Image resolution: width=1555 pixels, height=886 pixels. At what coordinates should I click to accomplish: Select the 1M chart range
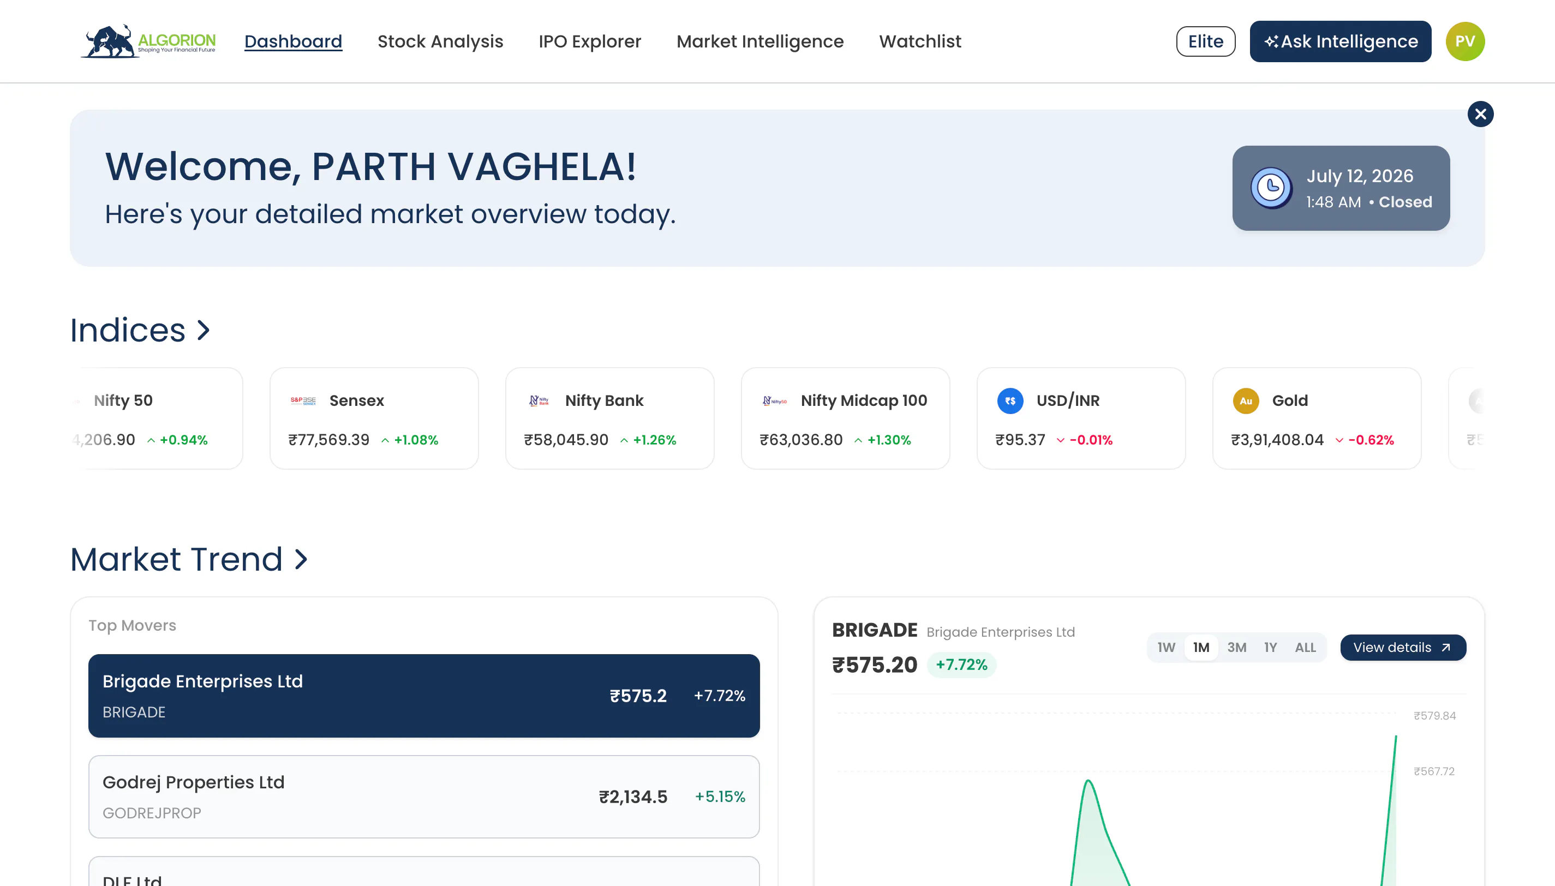click(1201, 648)
